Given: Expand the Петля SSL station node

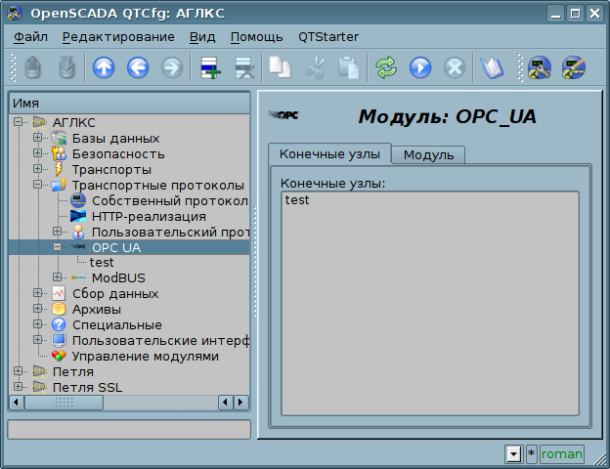Looking at the screenshot, I should 18,388.
